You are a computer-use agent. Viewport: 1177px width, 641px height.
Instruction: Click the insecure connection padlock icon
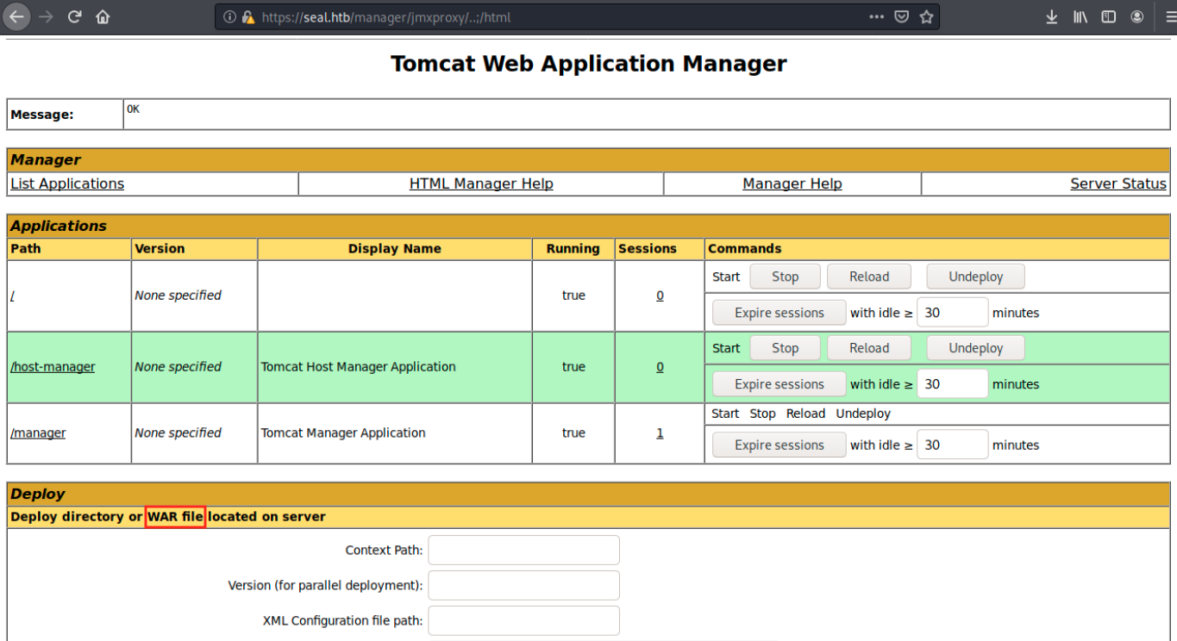pyautogui.click(x=248, y=16)
